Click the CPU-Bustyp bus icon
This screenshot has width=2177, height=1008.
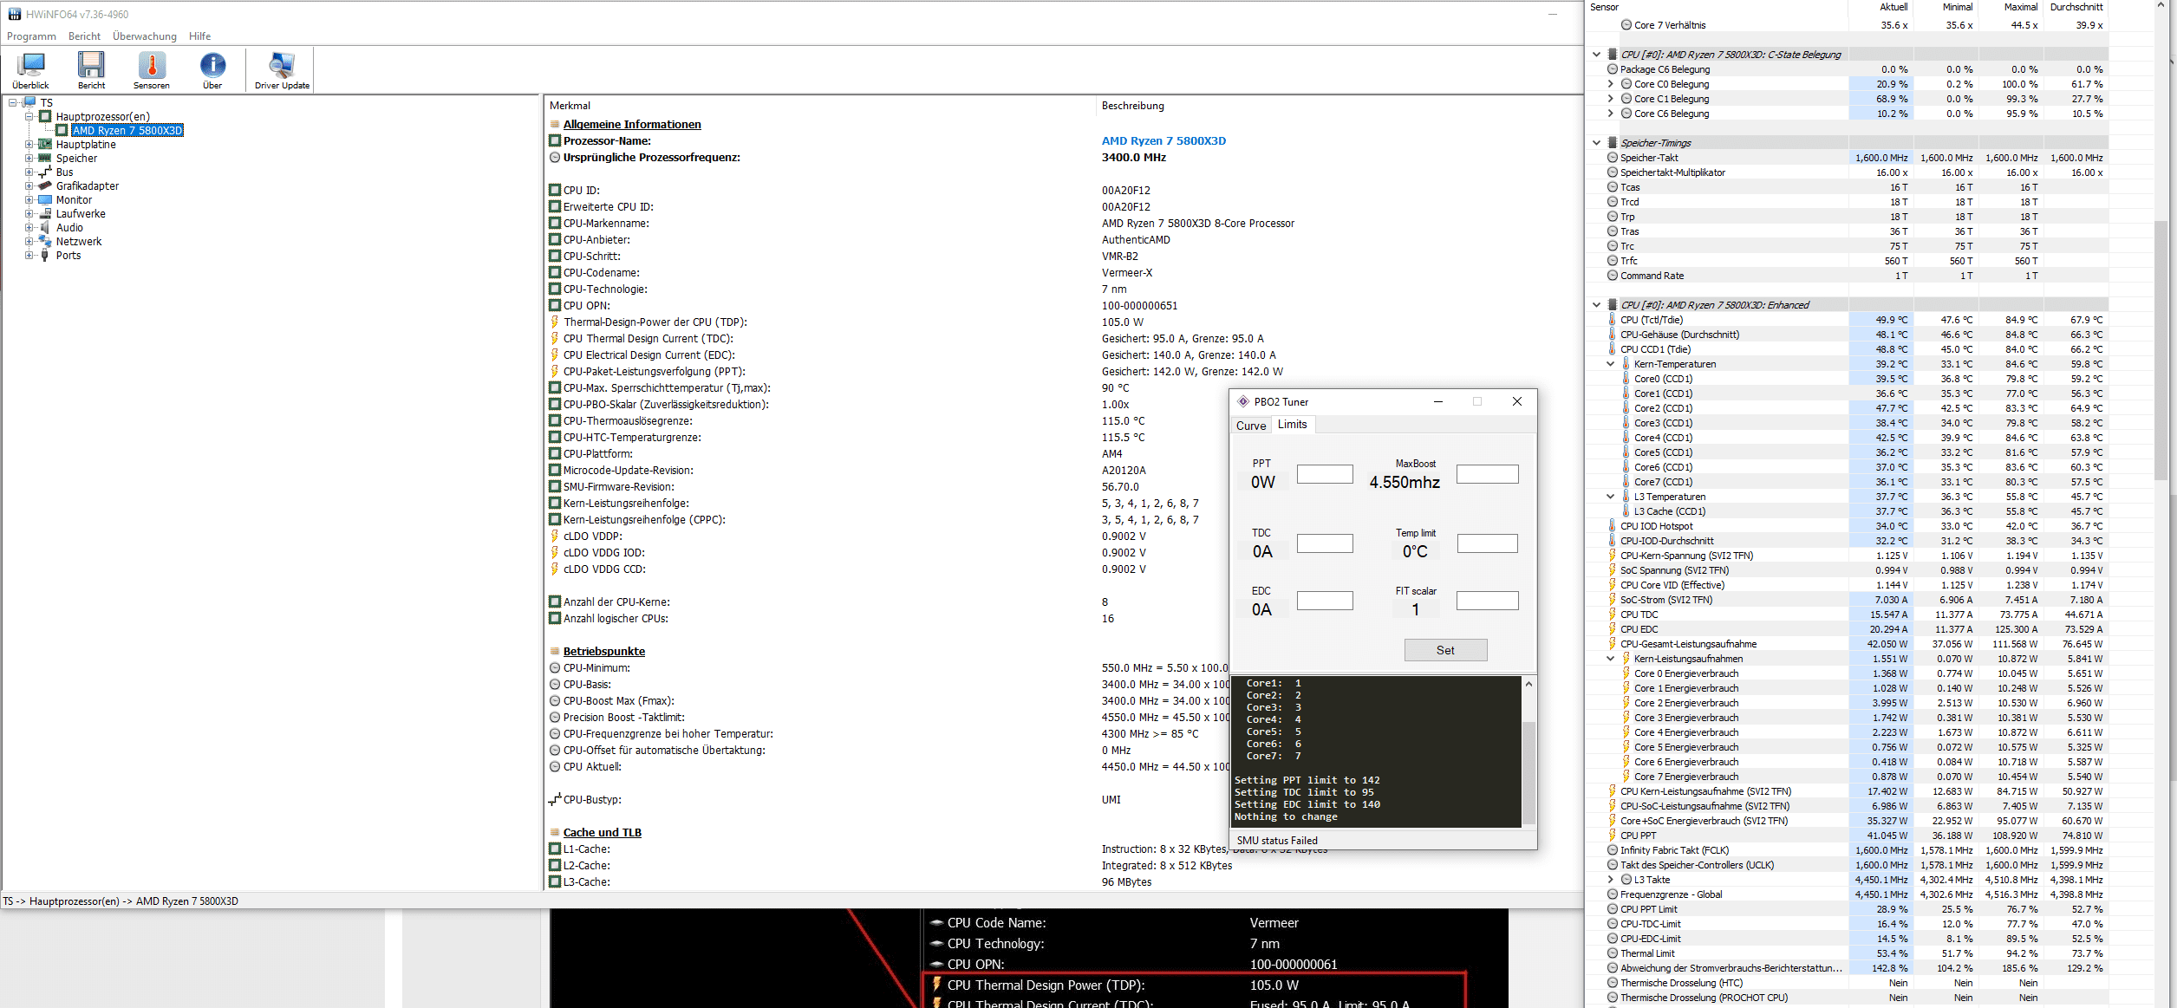point(555,799)
